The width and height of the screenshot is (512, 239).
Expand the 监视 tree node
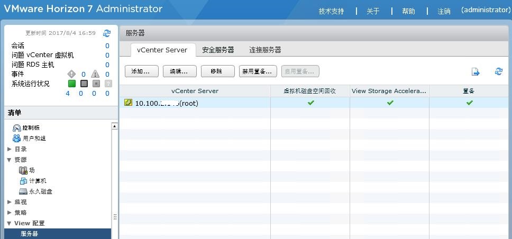[9, 202]
